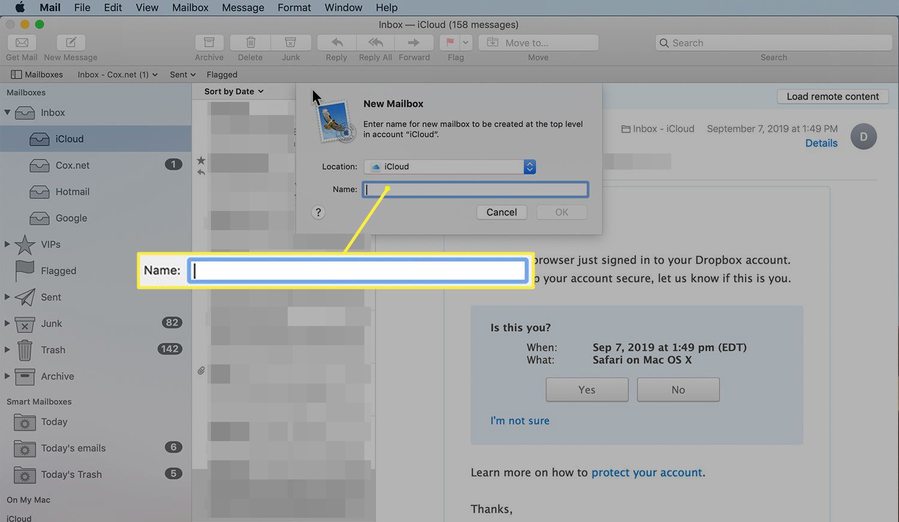Image resolution: width=899 pixels, height=522 pixels.
Task: Click the Archive box icon in sidebar
Action: (x=25, y=376)
